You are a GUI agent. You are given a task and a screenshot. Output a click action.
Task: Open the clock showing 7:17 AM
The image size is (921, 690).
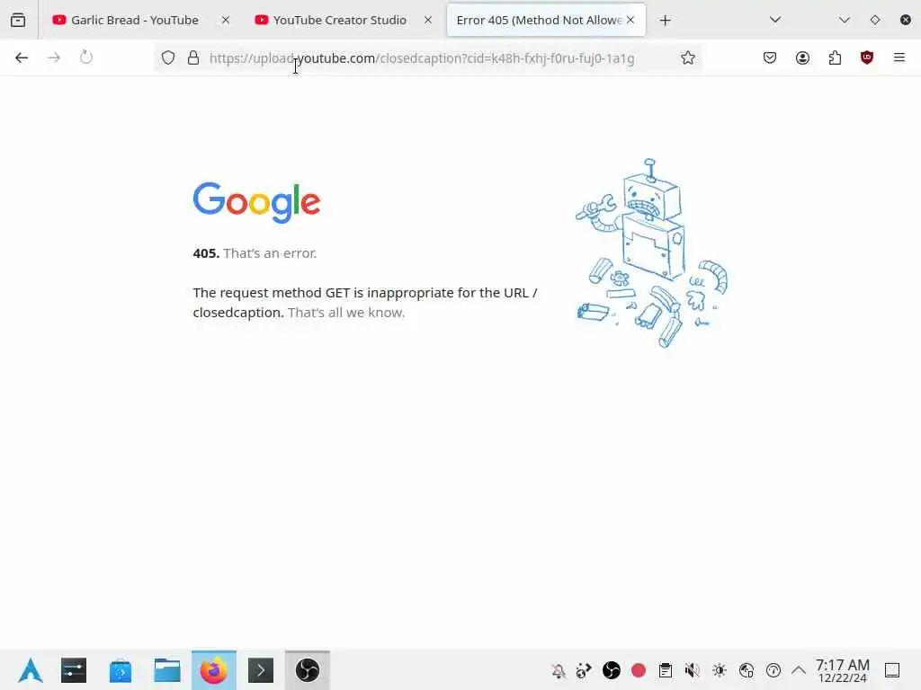843,670
